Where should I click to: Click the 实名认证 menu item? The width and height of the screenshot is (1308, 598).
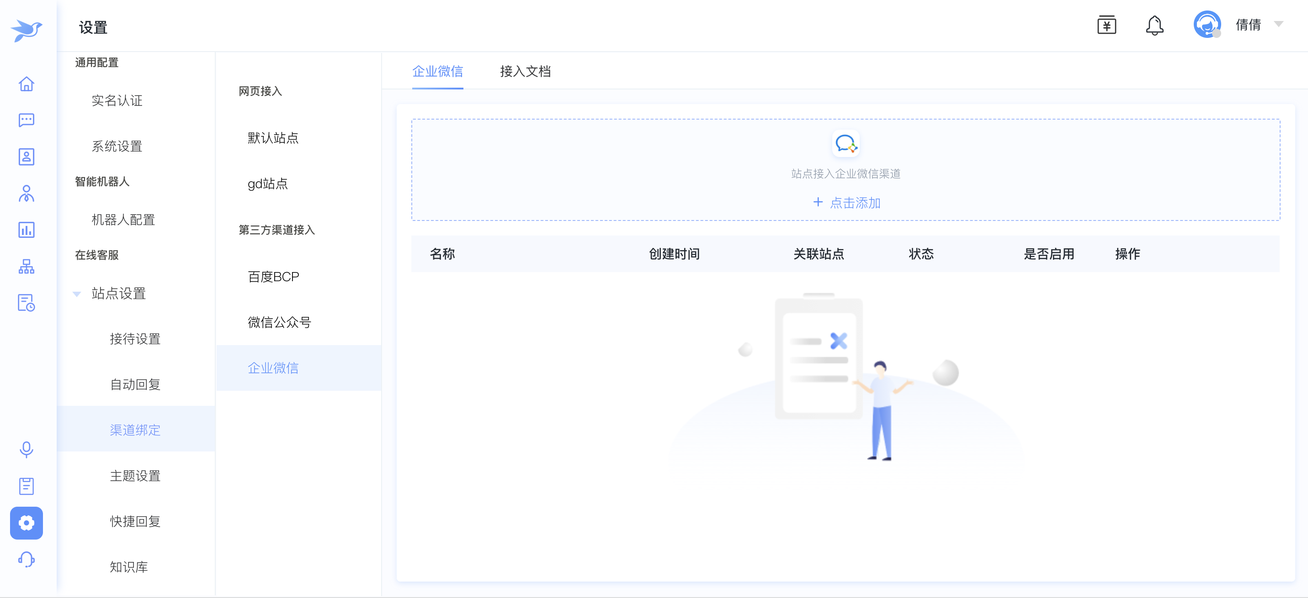point(117,100)
